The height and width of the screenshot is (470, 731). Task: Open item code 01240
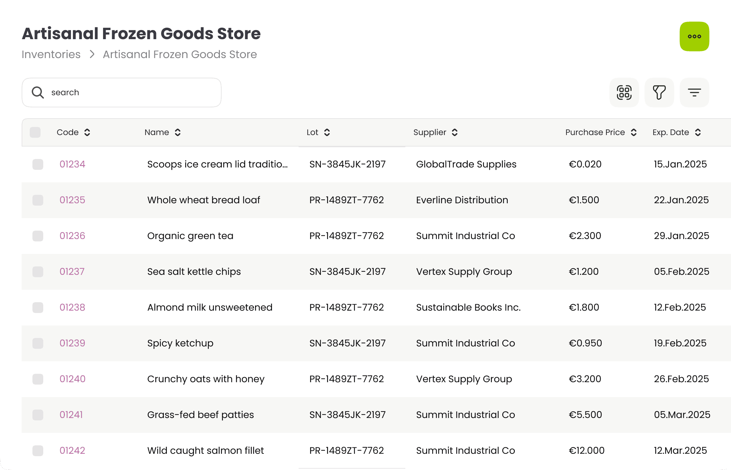coord(72,379)
